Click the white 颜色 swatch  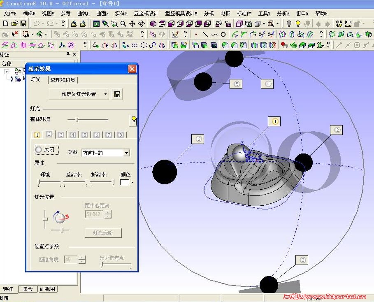click(125, 183)
